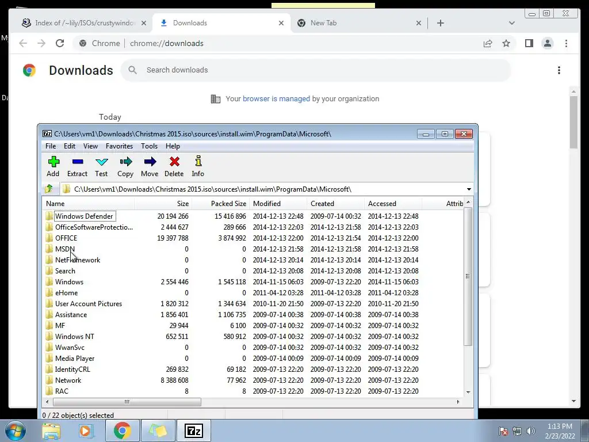Select the Media Player folder

click(75, 358)
